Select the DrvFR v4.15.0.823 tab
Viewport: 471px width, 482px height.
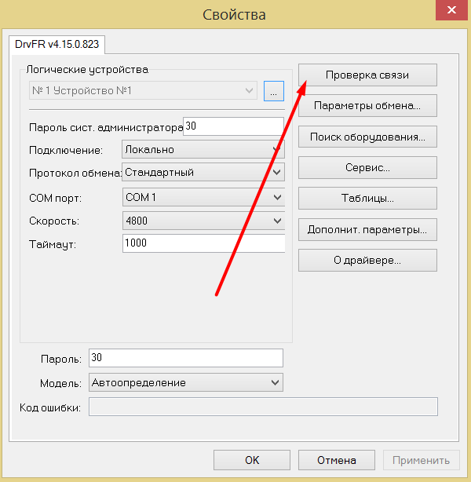click(57, 45)
